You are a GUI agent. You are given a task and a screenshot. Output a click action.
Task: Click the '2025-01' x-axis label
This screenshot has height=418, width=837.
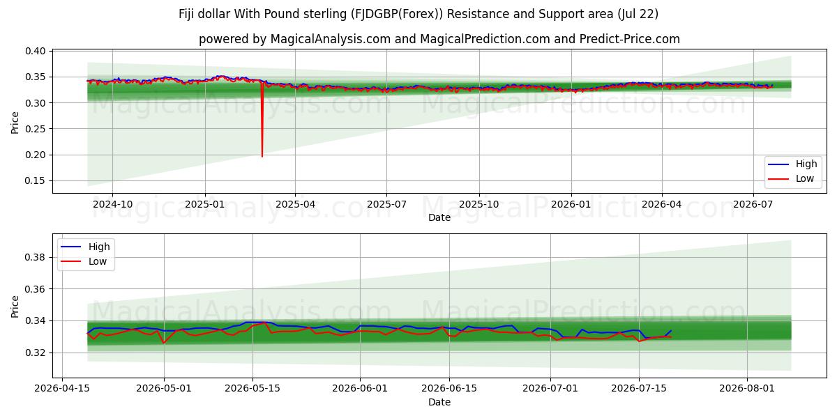click(204, 205)
